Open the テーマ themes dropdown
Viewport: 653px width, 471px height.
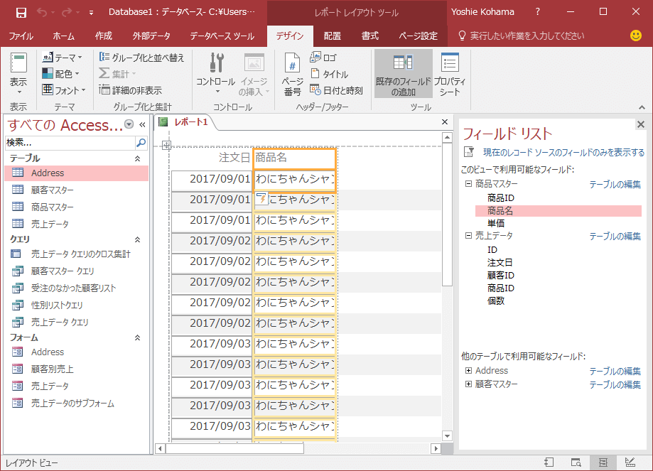pos(63,58)
